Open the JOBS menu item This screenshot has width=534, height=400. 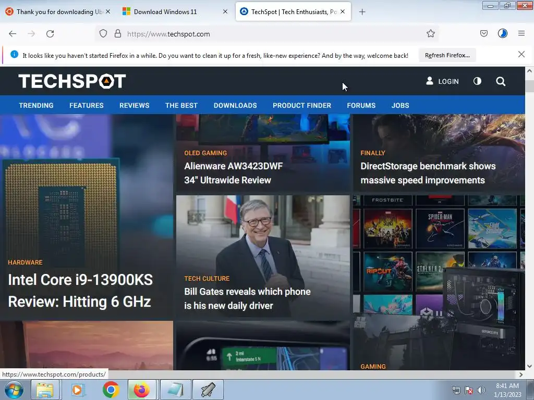click(x=400, y=105)
